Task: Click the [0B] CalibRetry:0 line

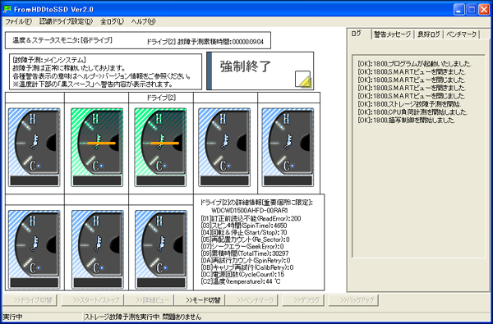Action: click(246, 267)
